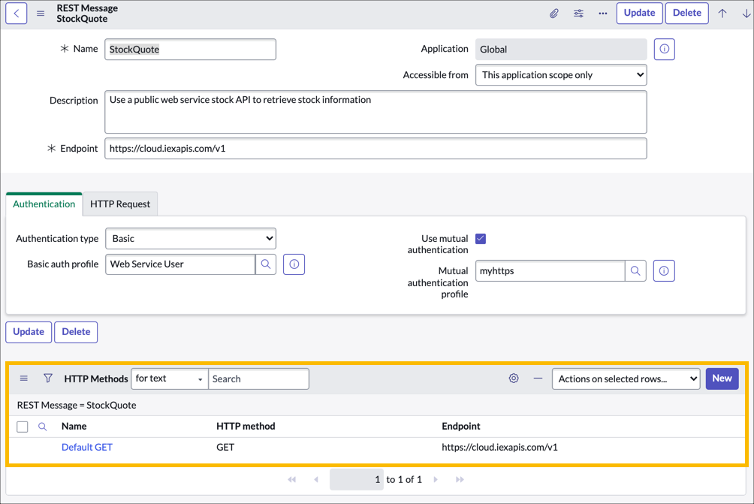Open the HTTP Methods list filter funnel
This screenshot has width=754, height=504.
pyautogui.click(x=47, y=379)
